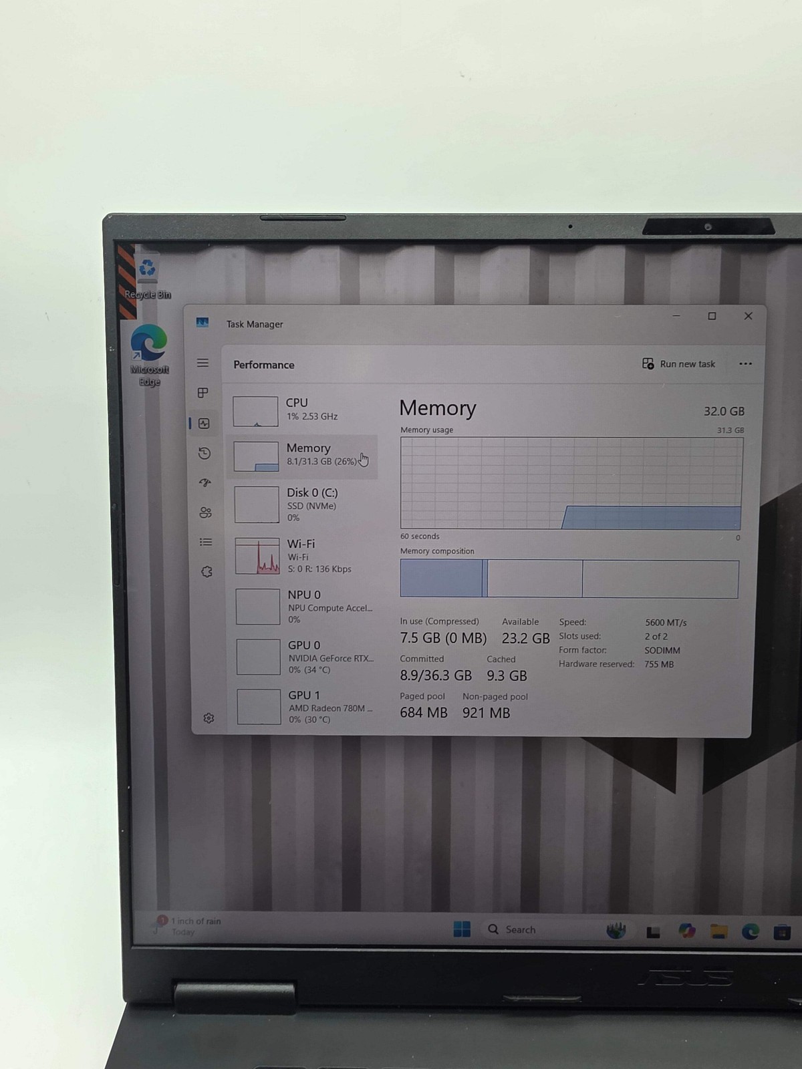Select CPU performance entry

pyautogui.click(x=302, y=410)
